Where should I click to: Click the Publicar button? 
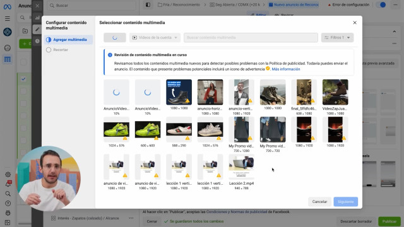point(389,221)
